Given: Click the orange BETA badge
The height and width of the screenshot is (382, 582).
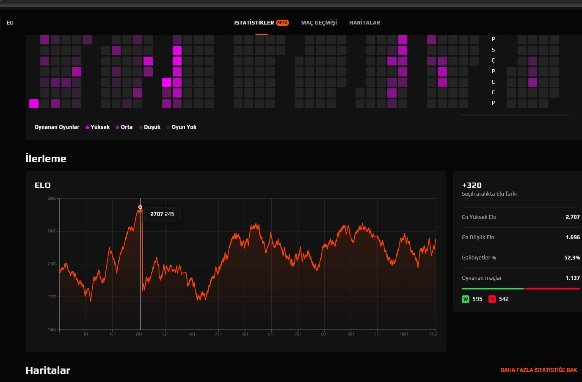Looking at the screenshot, I should point(282,23).
